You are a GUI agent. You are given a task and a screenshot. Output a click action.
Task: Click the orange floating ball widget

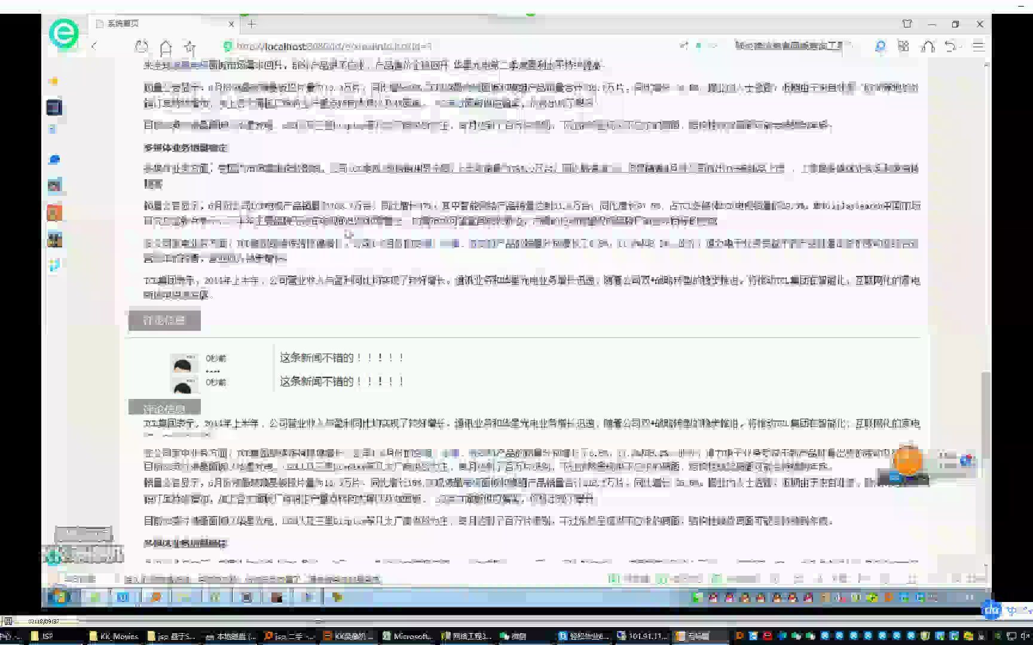pyautogui.click(x=907, y=461)
